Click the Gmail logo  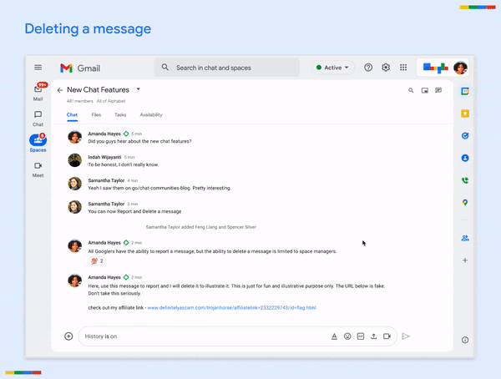point(80,68)
